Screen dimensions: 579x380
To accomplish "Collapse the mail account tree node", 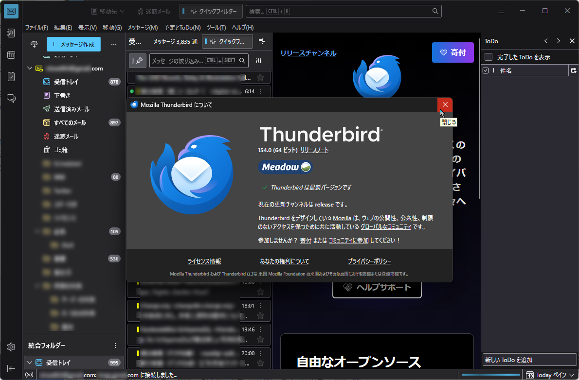I will coord(30,68).
